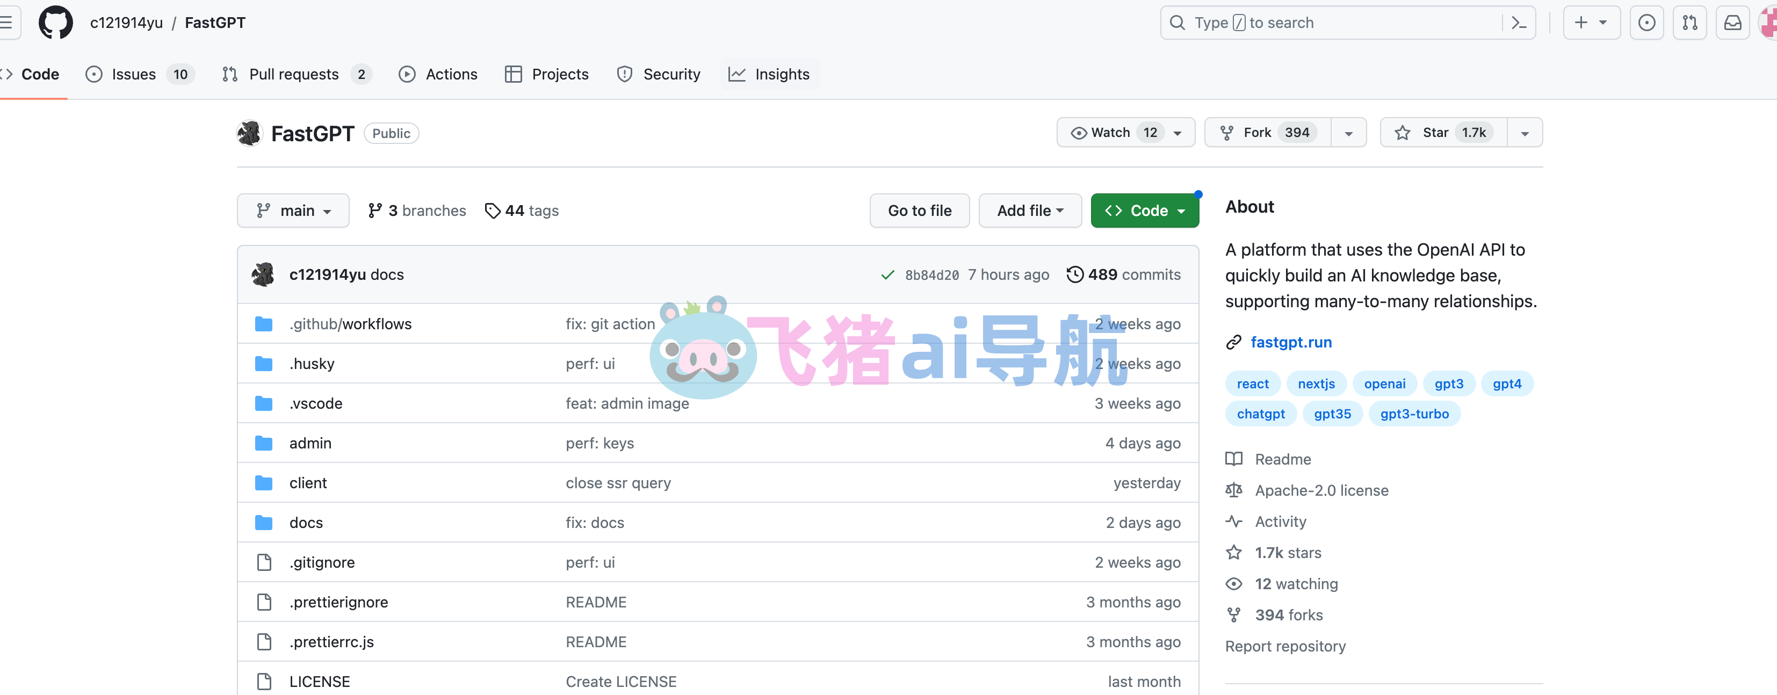The width and height of the screenshot is (1777, 695).
Task: View the 44 tags link
Action: click(x=522, y=211)
